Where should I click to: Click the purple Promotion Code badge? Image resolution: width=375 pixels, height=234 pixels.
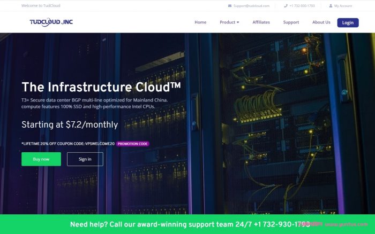pos(133,144)
